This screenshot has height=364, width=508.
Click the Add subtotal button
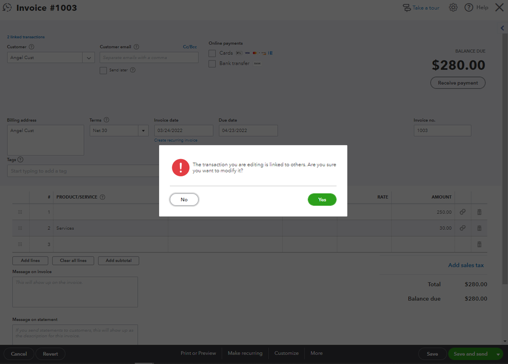(x=118, y=261)
